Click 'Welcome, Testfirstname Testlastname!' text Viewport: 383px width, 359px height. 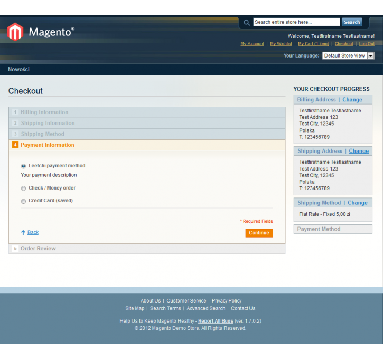[331, 36]
